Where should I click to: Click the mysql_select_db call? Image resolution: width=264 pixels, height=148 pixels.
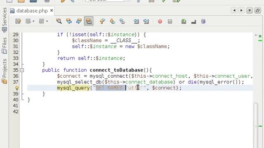(x=79, y=82)
